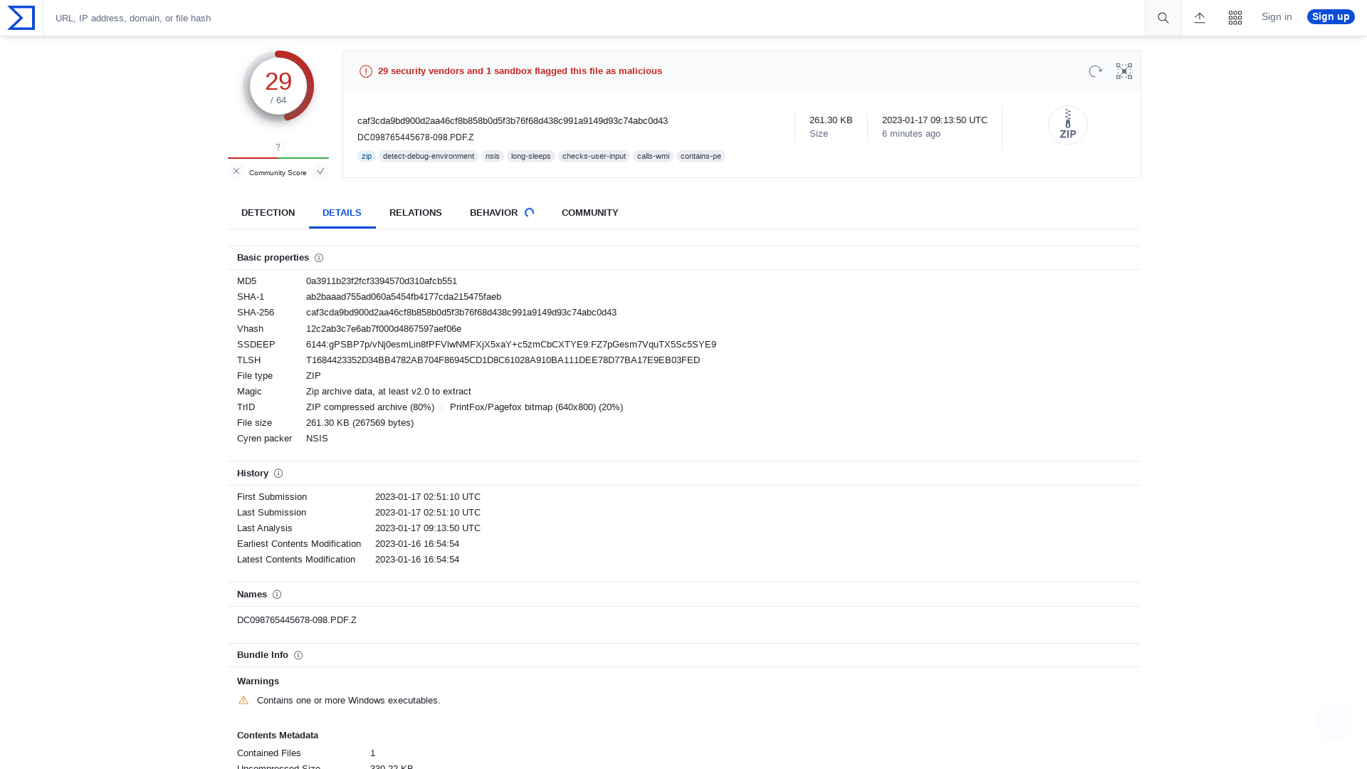Click the Vhash value
The image size is (1367, 769).
pyautogui.click(x=384, y=329)
